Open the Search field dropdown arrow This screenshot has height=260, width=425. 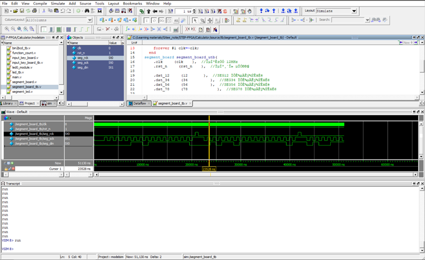(x=367, y=20)
